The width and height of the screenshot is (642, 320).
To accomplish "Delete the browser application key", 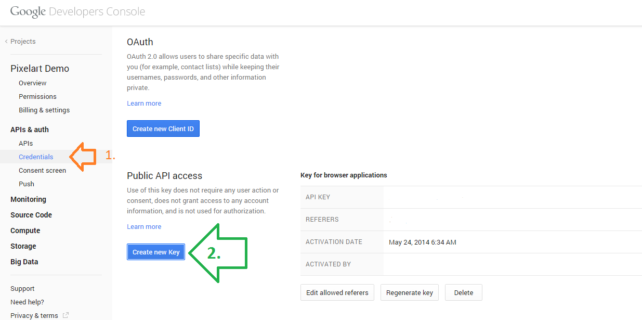I will pyautogui.click(x=464, y=292).
